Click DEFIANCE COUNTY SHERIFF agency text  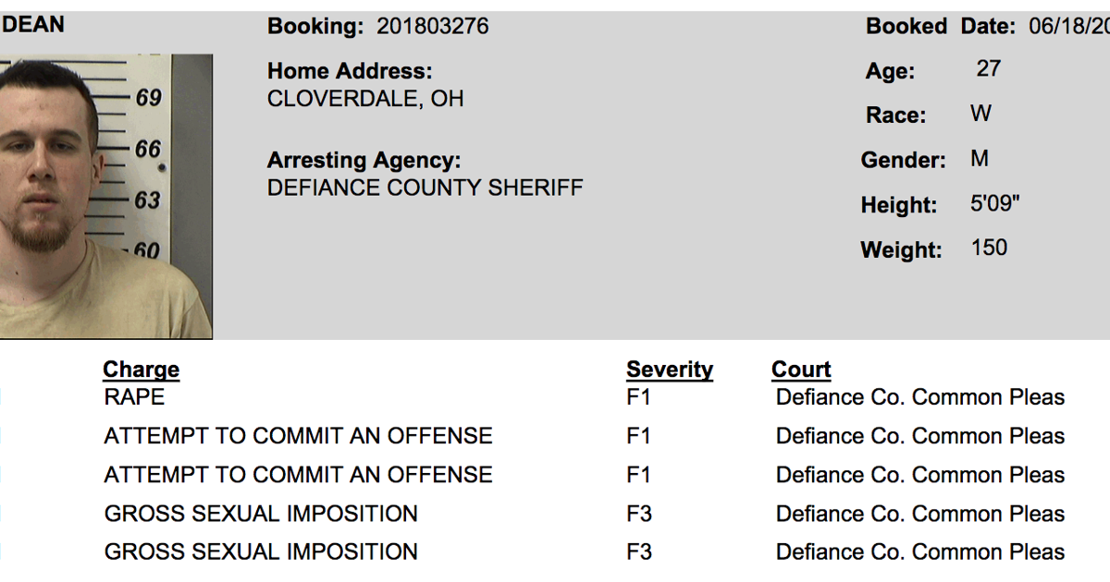click(425, 188)
